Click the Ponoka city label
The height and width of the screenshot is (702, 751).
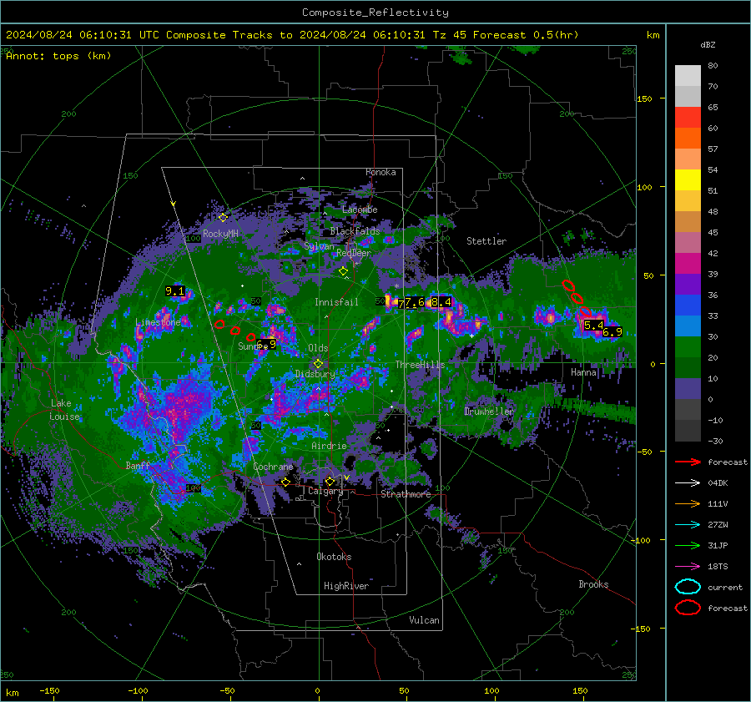(381, 172)
